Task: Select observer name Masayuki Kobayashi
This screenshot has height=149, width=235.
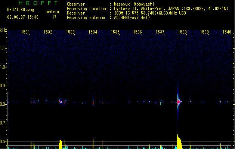Action: pyautogui.click(x=134, y=4)
